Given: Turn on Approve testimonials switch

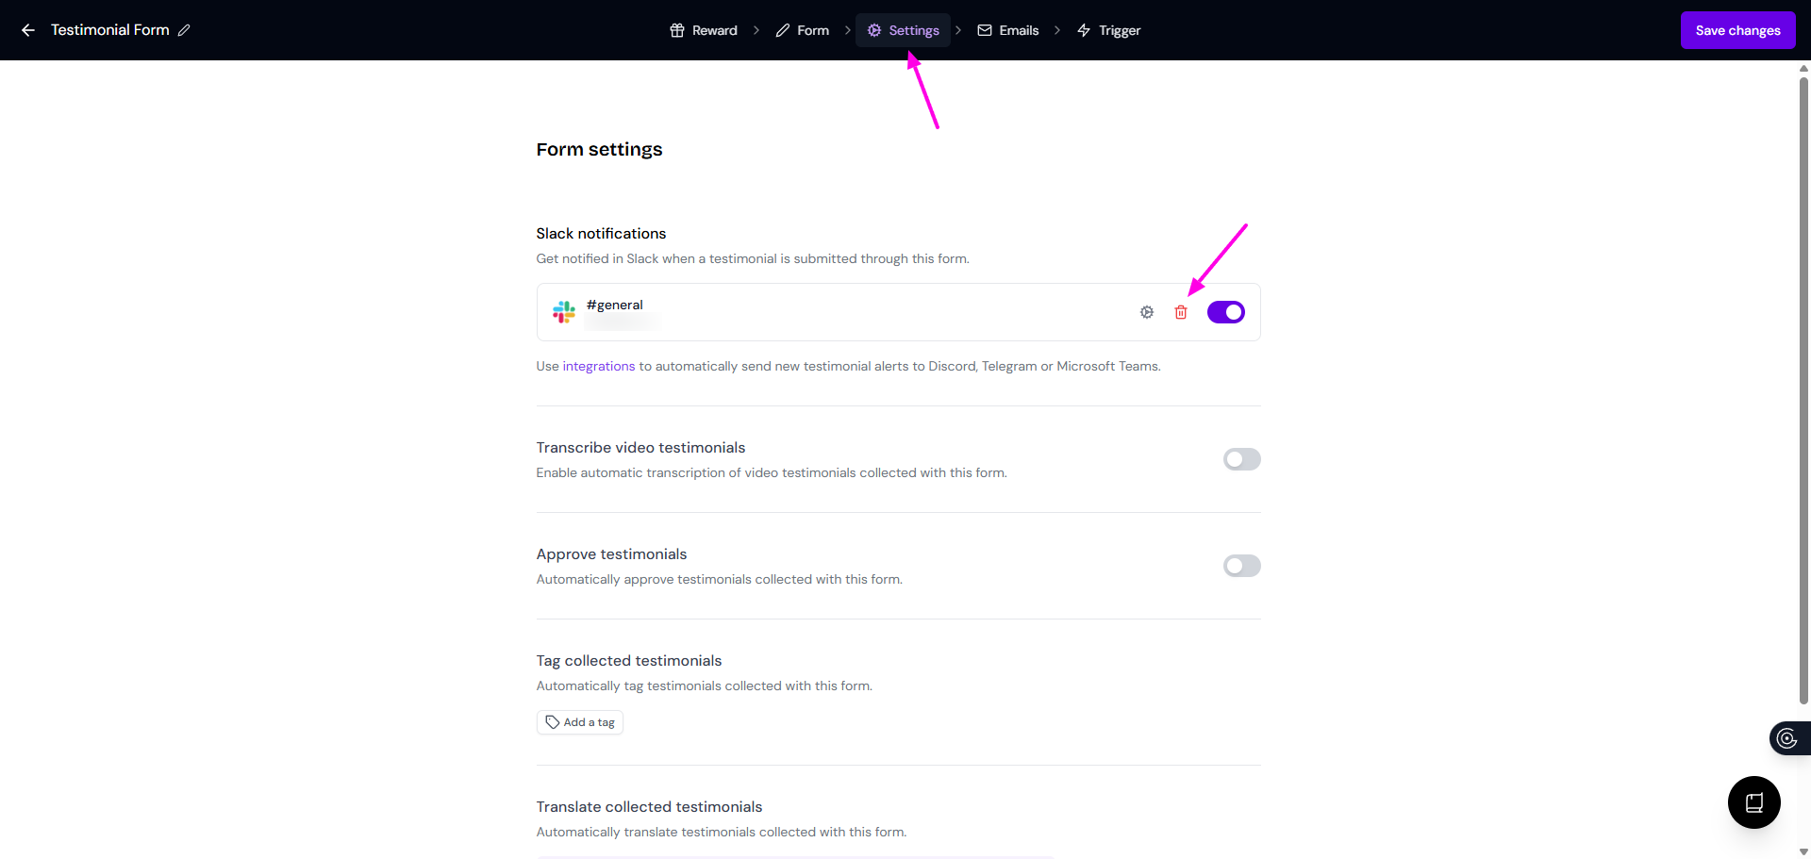Looking at the screenshot, I should click(x=1241, y=566).
